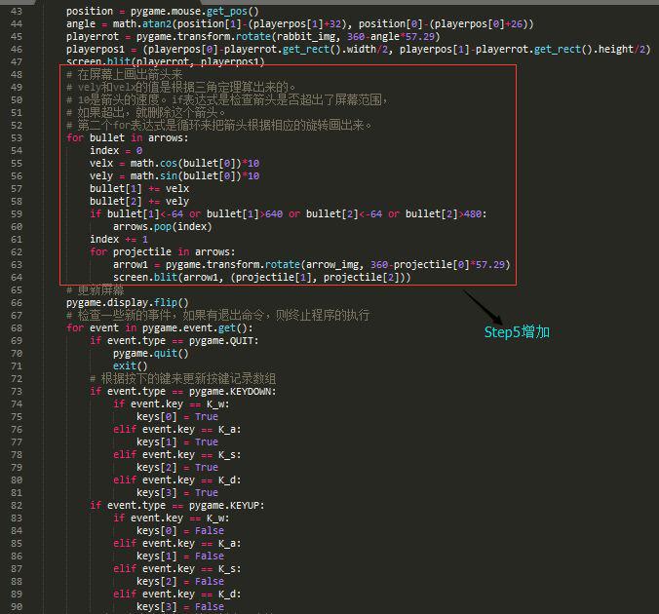Viewport: 659px width, 614px height.
Task: Click the 'if bullet[1]<-64 or' condition line
Action: 288,213
